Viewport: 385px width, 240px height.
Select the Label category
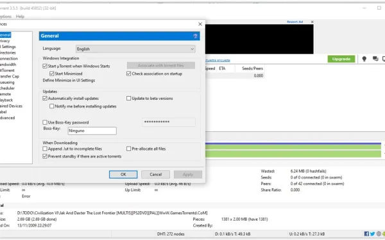3,112
